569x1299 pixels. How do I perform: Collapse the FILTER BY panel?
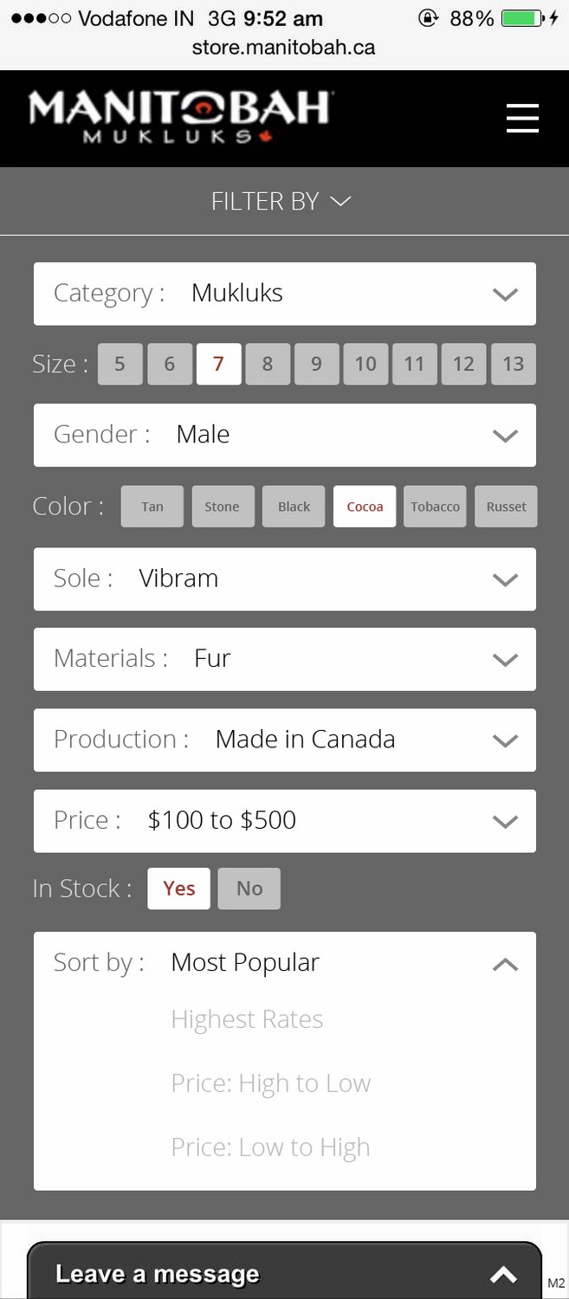[281, 201]
